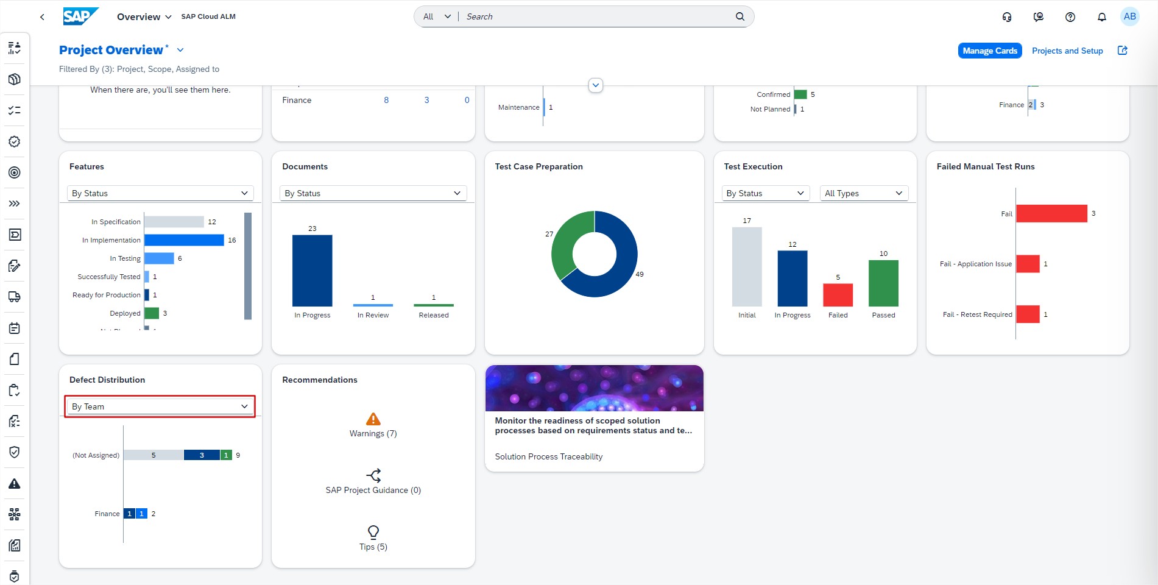Open Features By Status dropdown
This screenshot has width=1158, height=585.
(x=160, y=193)
